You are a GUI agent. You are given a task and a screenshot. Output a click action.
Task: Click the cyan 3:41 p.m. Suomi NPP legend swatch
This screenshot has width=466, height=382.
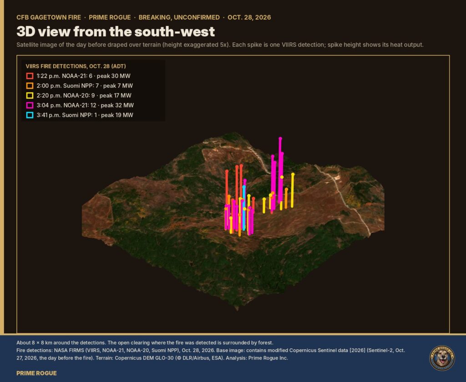coord(30,115)
